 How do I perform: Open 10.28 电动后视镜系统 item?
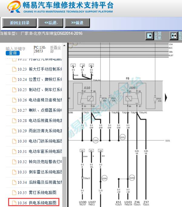tap(40, 120)
